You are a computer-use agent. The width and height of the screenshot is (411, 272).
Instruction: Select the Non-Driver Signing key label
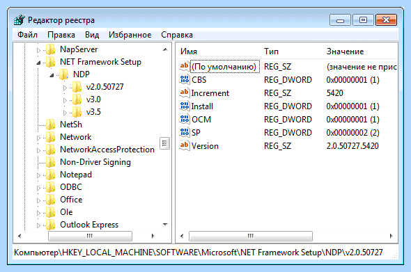click(x=95, y=162)
